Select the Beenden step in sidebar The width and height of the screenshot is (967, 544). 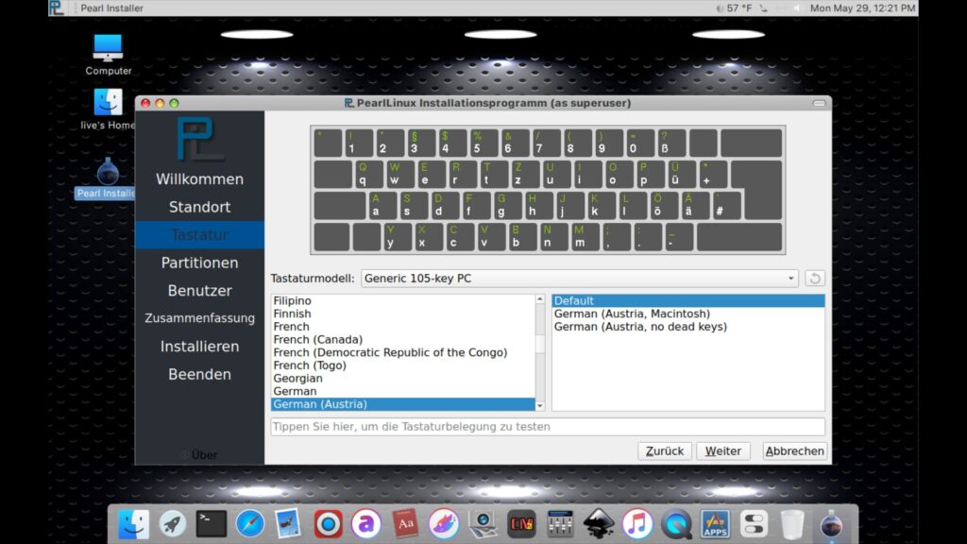[199, 374]
